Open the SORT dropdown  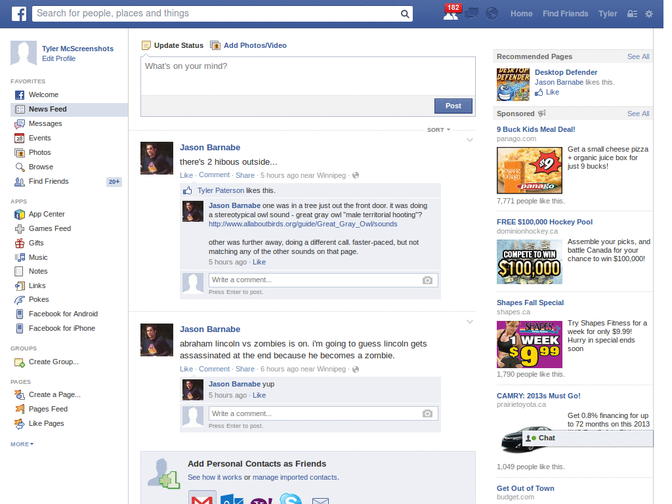click(x=438, y=130)
